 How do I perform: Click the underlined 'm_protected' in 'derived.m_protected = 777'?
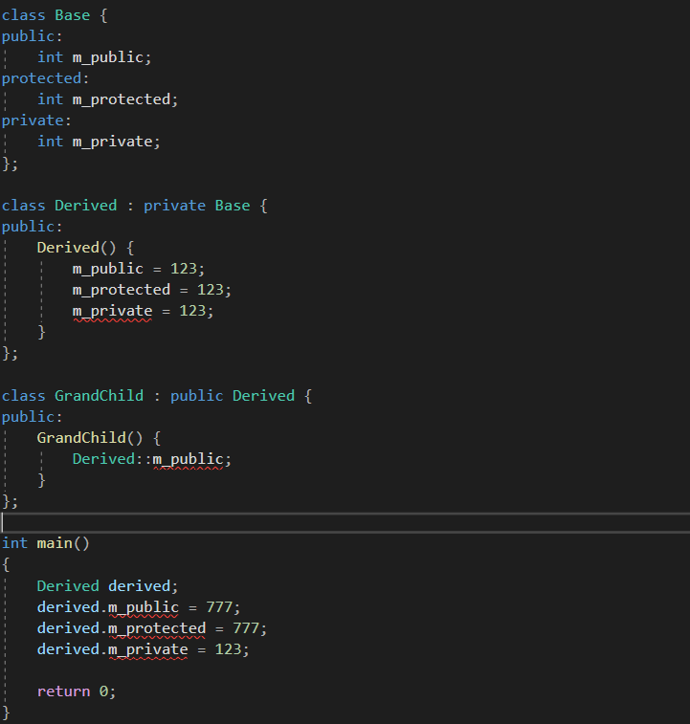pos(157,629)
